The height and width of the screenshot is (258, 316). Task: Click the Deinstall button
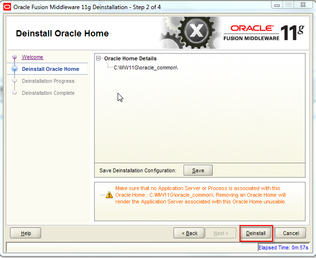pos(256,233)
